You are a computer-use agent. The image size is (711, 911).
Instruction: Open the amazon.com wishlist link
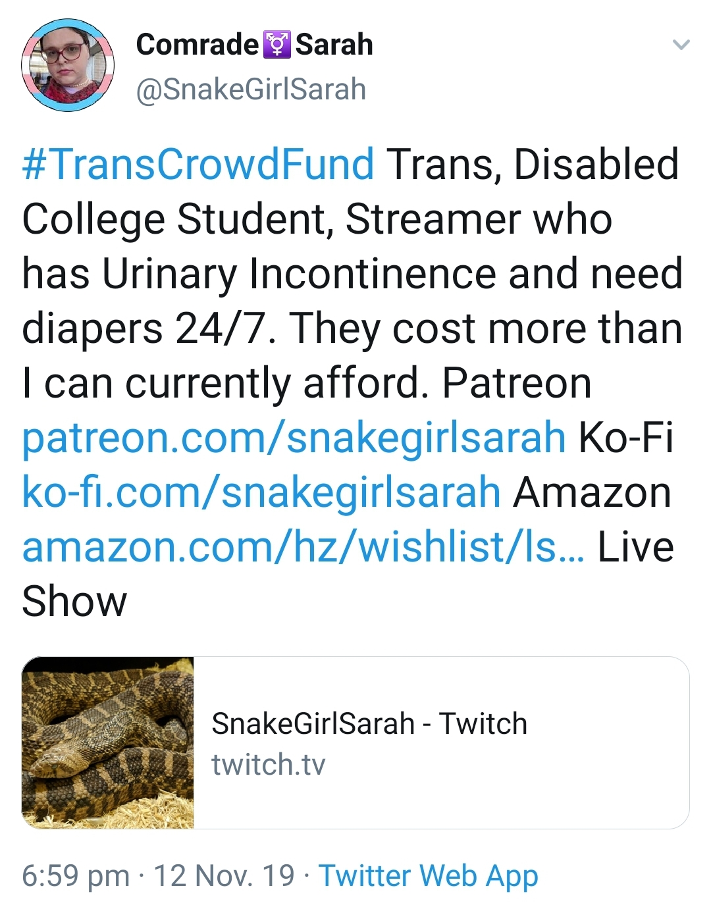pyautogui.click(x=303, y=546)
